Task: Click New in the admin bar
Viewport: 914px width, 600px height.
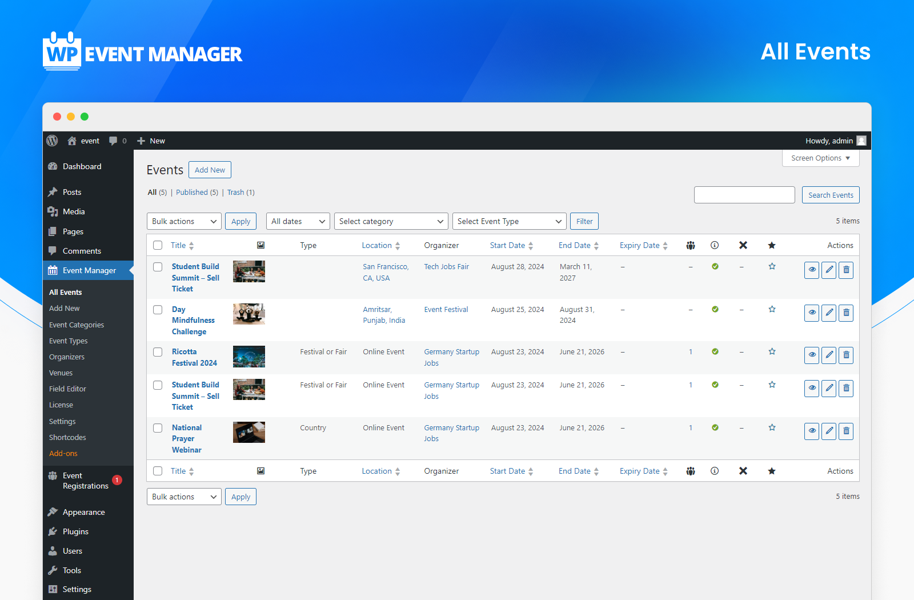Action: pyautogui.click(x=151, y=141)
